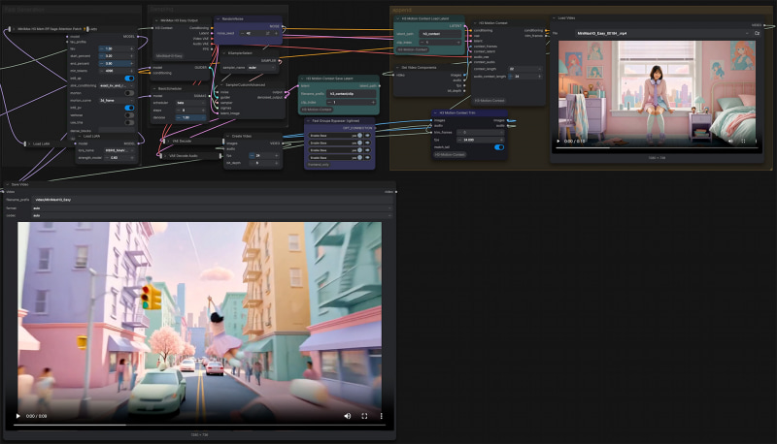Screen dimensions: 777x444
Task: Increase steps value in BasicScheduler
Action: pos(203,111)
